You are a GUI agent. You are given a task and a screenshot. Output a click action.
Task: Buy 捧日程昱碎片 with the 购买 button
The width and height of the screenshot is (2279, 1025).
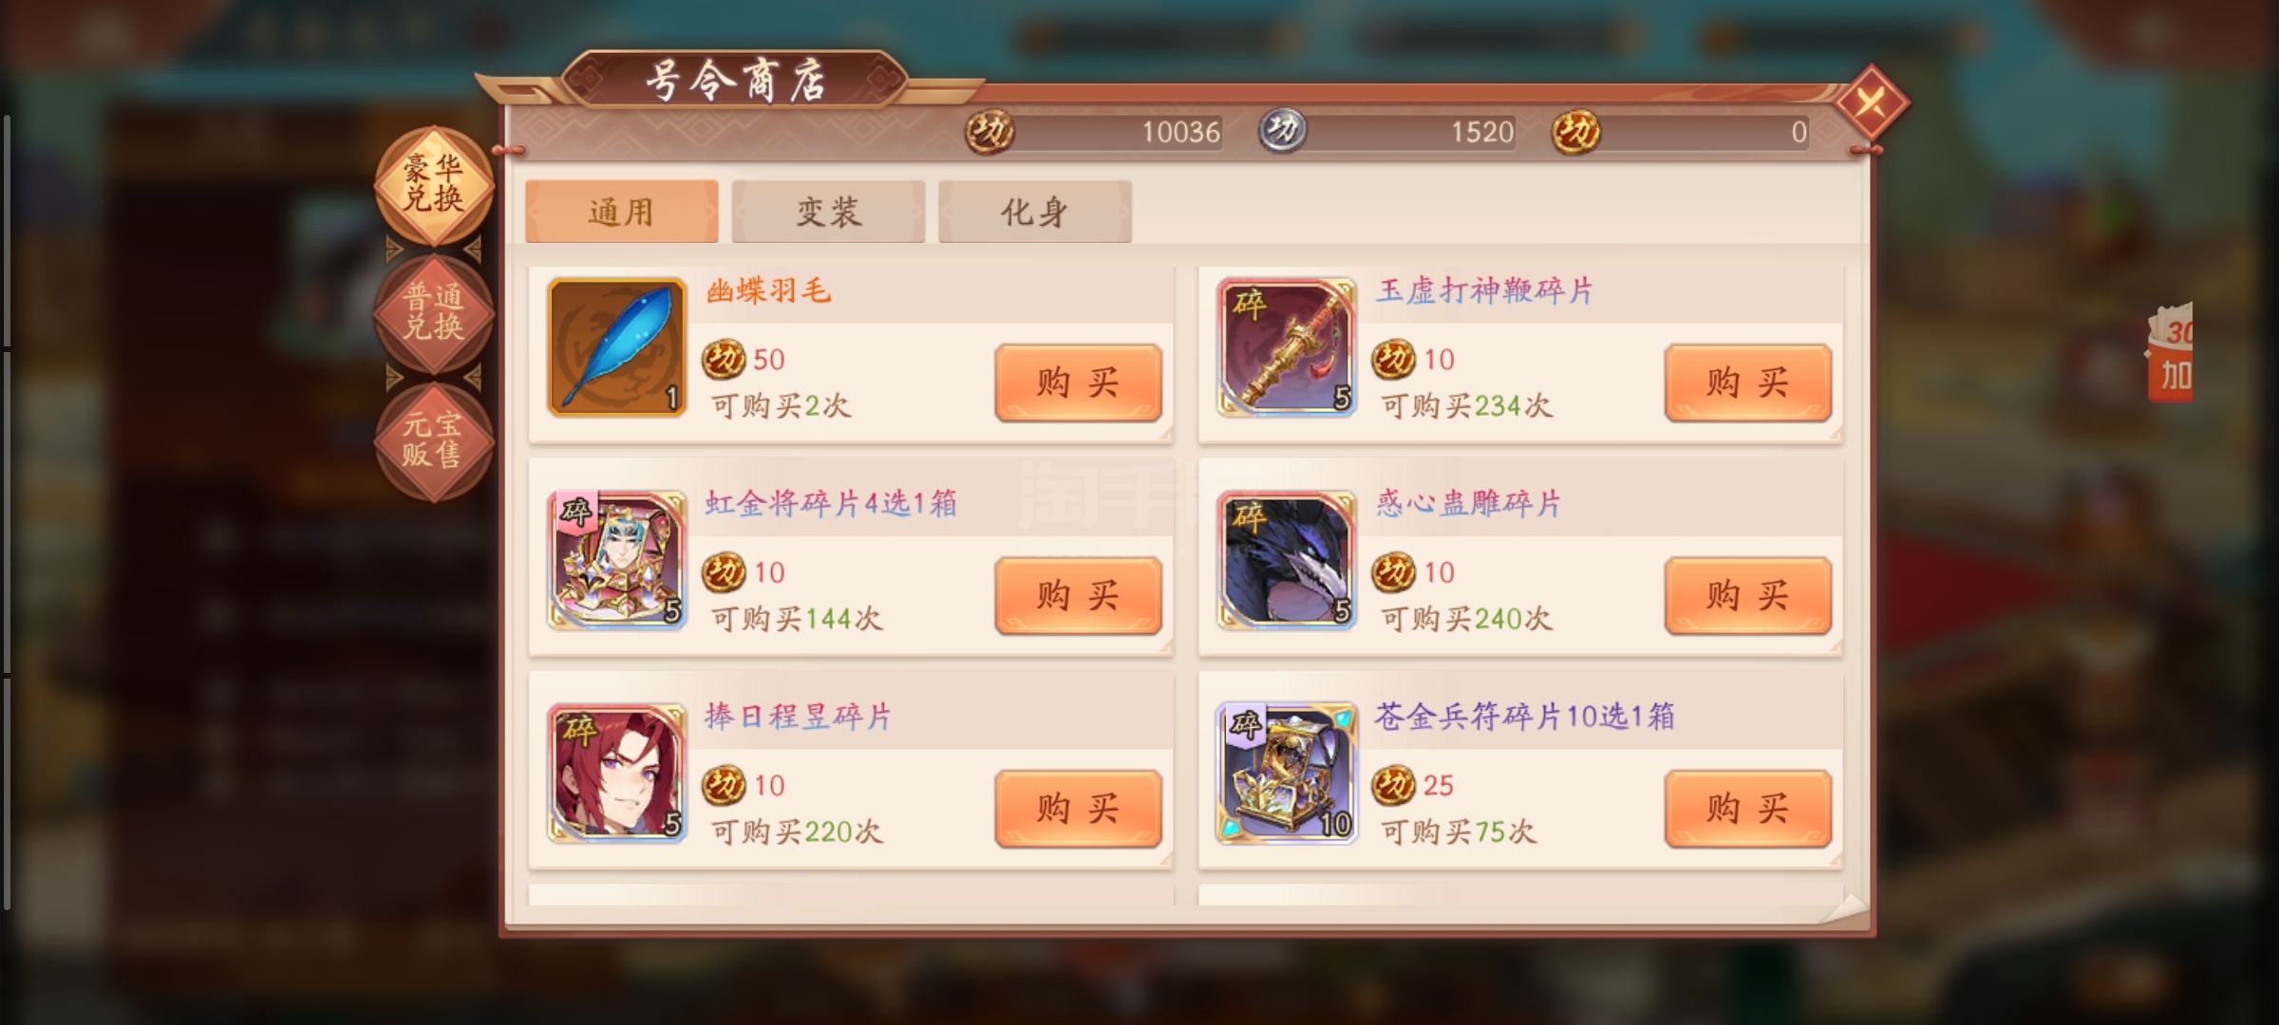pyautogui.click(x=1078, y=809)
